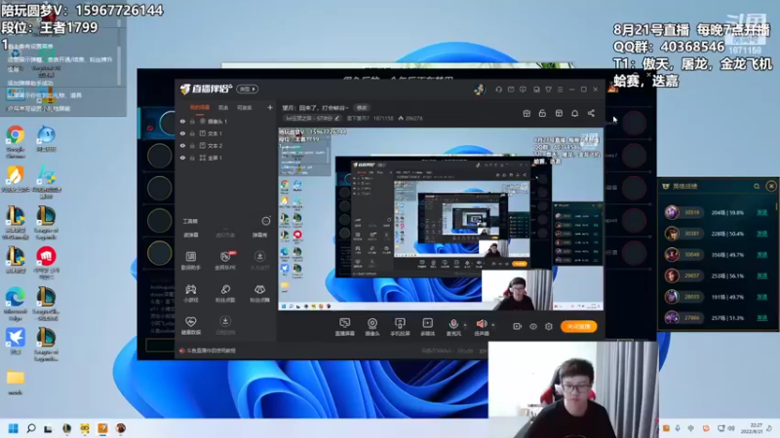Toggle the lock on the 文本 1 source

click(x=192, y=133)
